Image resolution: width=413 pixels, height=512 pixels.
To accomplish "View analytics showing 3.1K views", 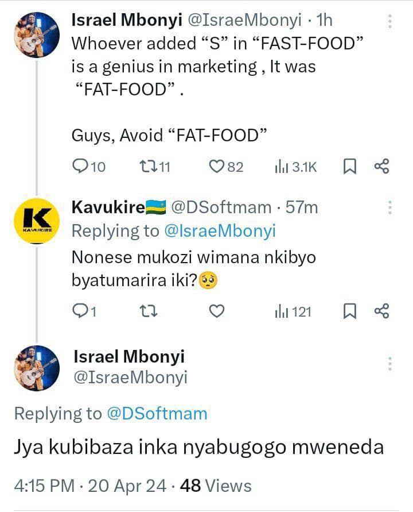I will [282, 167].
